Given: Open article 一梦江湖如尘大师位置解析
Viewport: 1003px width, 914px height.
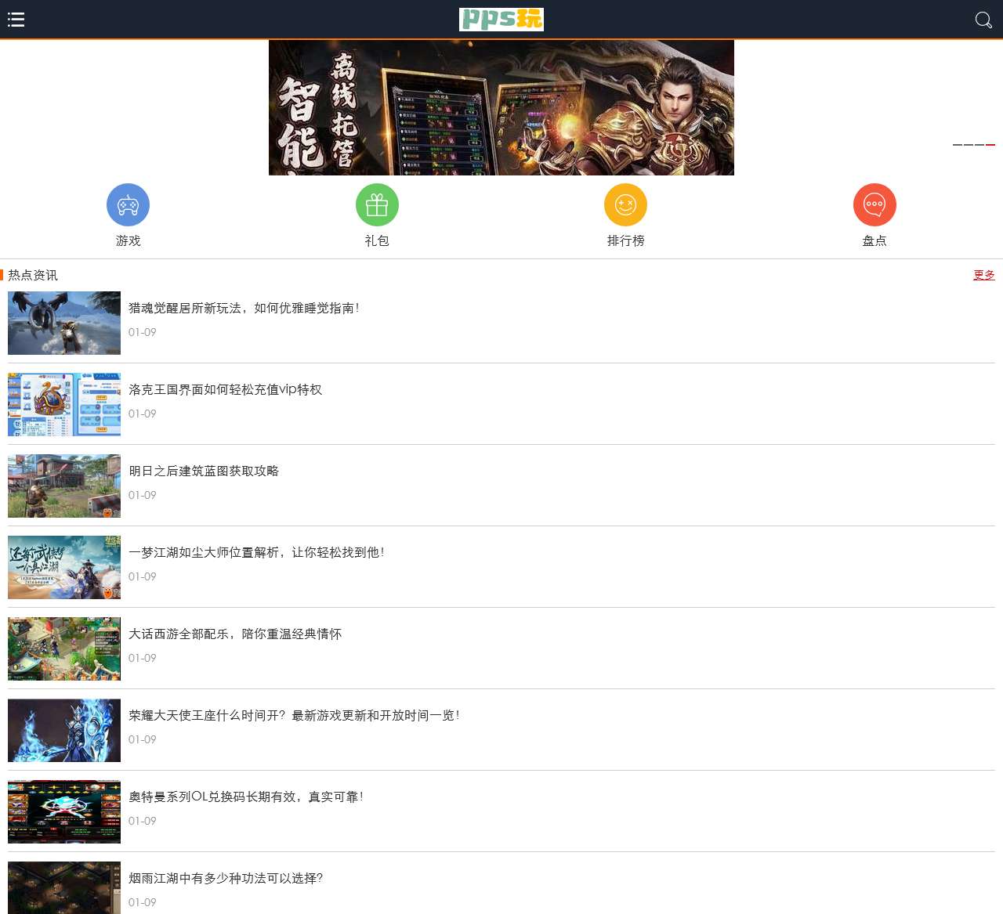Looking at the screenshot, I should [x=256, y=552].
